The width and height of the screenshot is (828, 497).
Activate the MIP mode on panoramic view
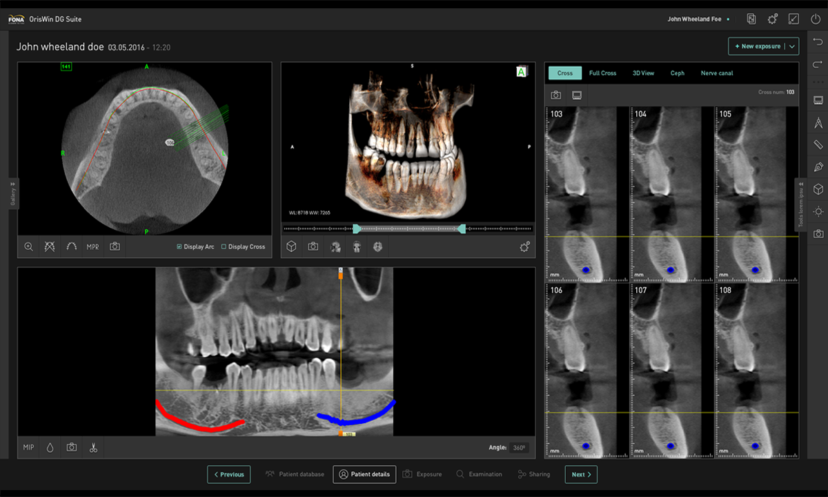pyautogui.click(x=28, y=447)
